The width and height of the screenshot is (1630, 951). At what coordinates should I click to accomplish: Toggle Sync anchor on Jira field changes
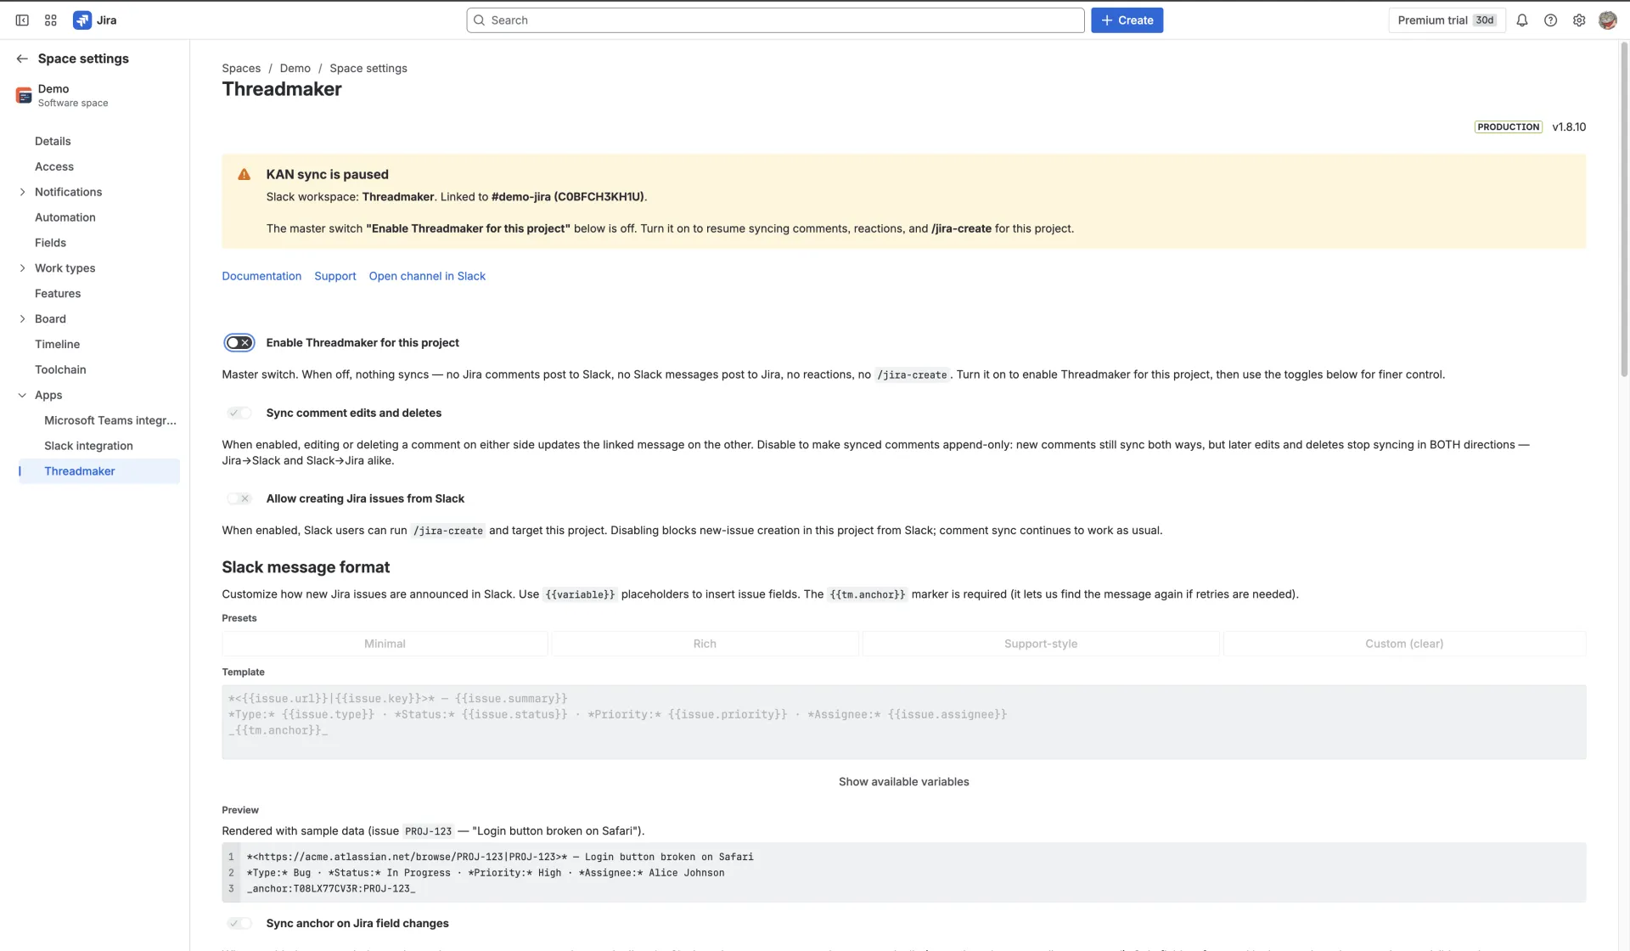pos(239,924)
